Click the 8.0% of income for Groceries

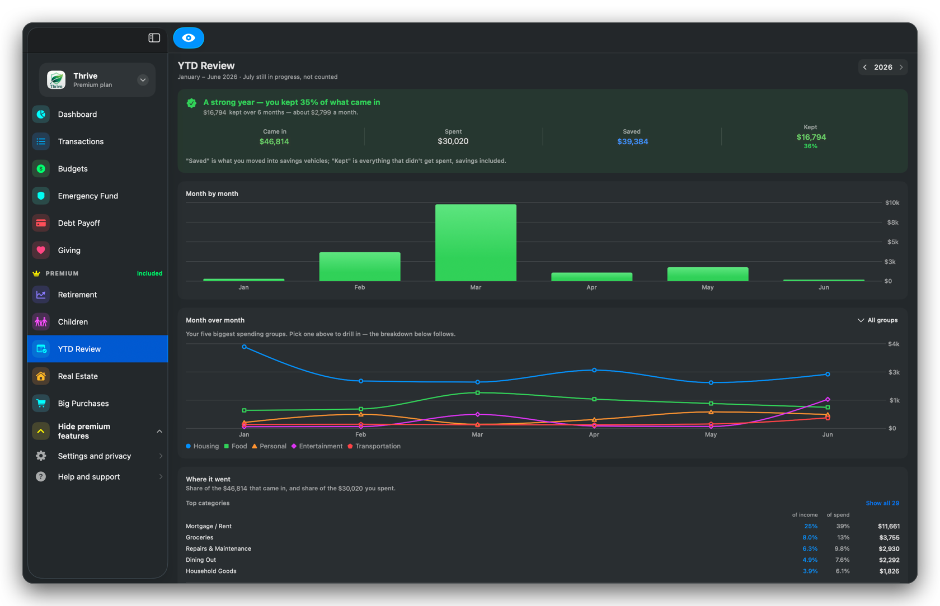[x=810, y=537]
